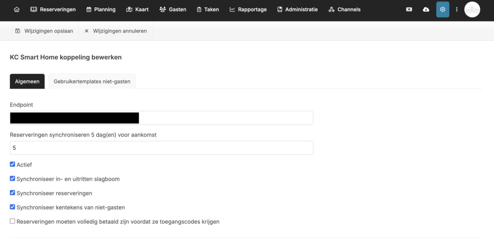Viewport: 494px width, 238px height.
Task: Enable the fully paid reservations checkbox
Action: pos(13,221)
